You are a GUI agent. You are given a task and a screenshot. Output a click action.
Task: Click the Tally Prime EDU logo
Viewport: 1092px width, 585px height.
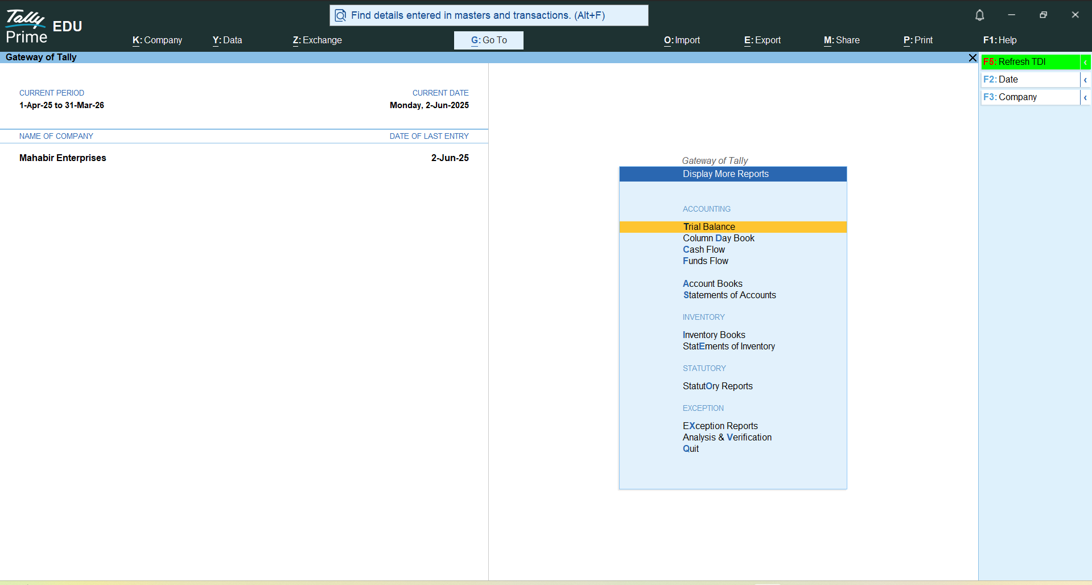click(44, 27)
